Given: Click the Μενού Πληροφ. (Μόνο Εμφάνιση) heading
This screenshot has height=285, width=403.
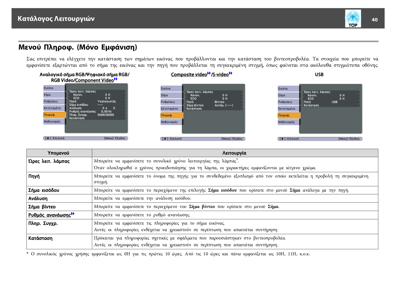Looking at the screenshot, I should coord(78,47).
